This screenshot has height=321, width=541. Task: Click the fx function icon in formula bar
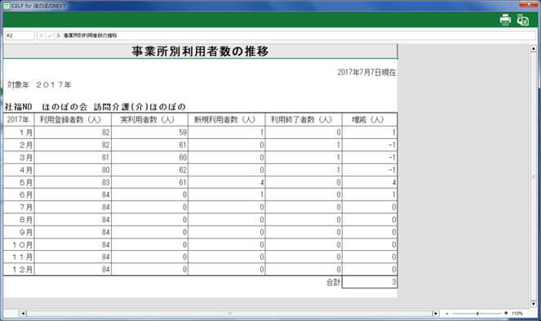point(58,36)
